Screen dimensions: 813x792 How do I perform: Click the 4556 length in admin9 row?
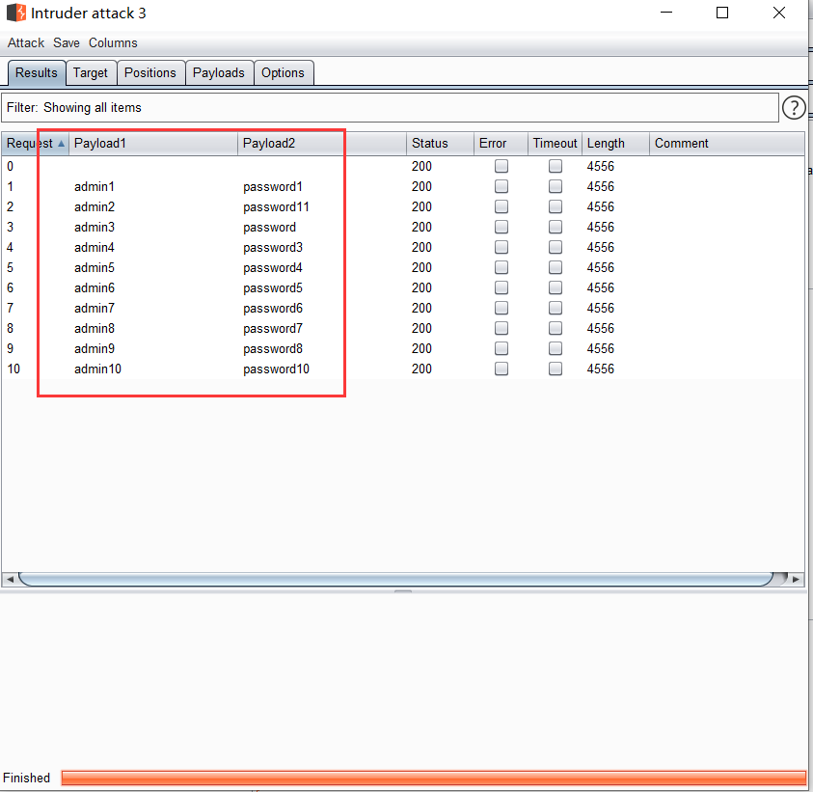tap(601, 348)
